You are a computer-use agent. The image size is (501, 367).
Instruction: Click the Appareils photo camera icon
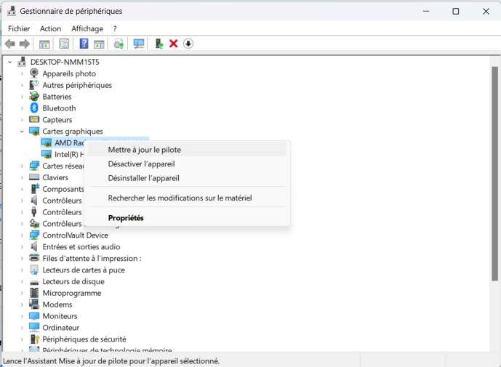click(x=34, y=73)
